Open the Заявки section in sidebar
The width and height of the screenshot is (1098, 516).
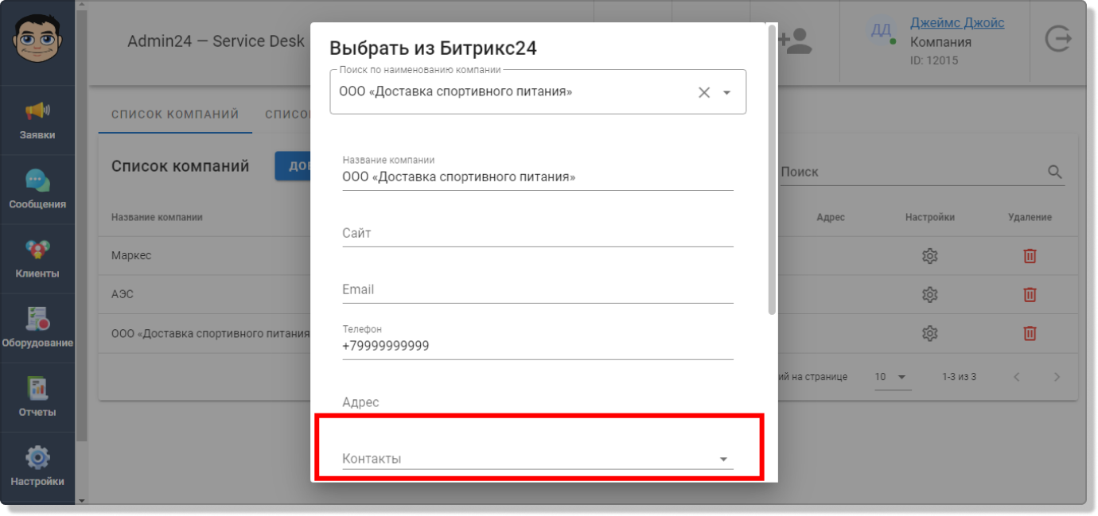point(37,121)
